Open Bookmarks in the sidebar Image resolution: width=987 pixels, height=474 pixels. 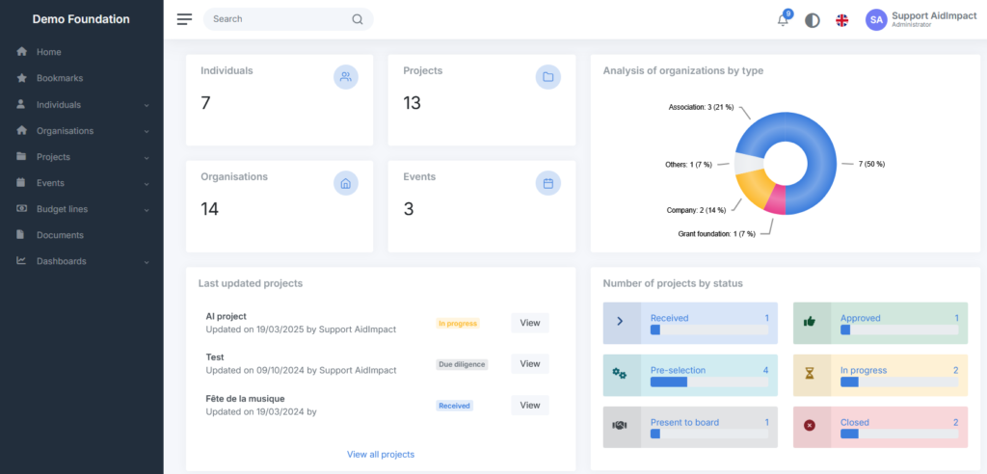pyautogui.click(x=60, y=78)
